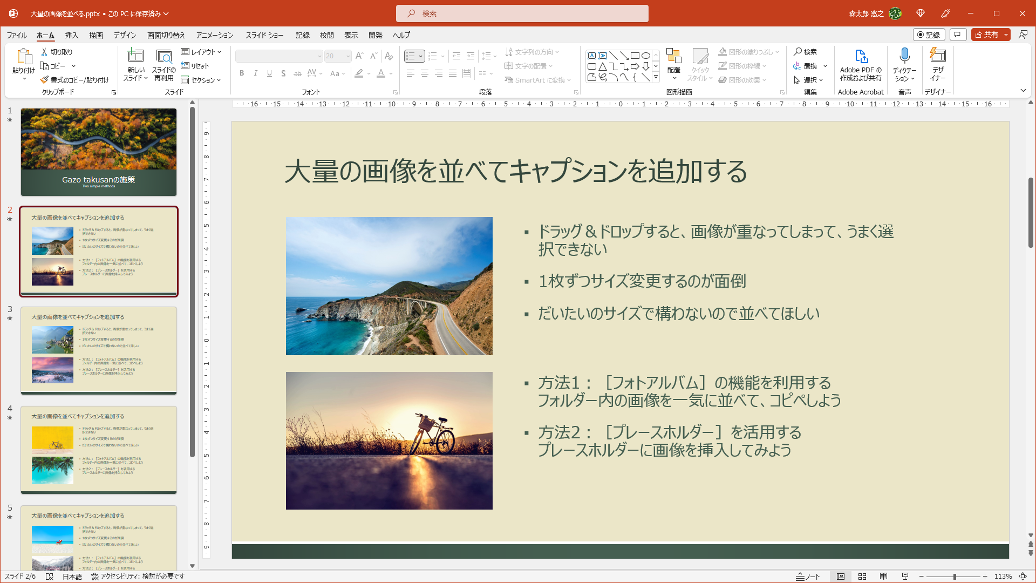The width and height of the screenshot is (1036, 583).
Task: Click the SmartArt conversion icon
Action: (x=509, y=79)
